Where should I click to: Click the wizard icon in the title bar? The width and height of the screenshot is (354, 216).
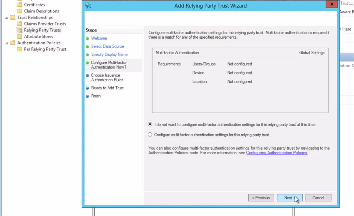[x=88, y=5]
